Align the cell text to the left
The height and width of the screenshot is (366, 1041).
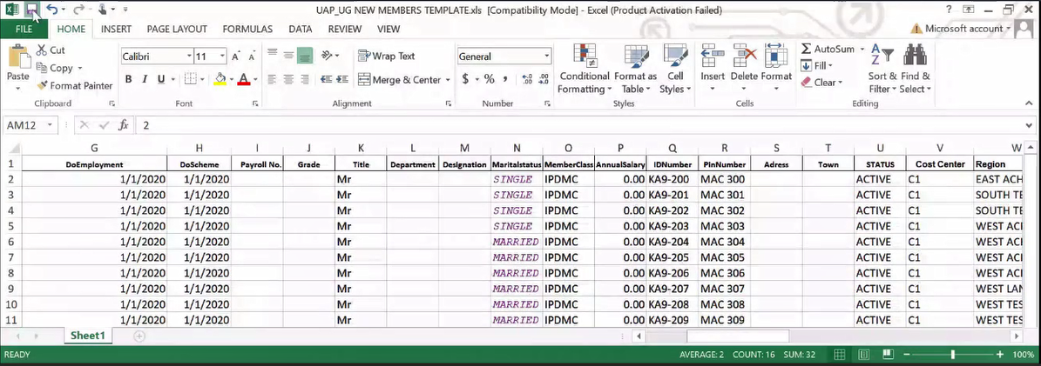[272, 79]
